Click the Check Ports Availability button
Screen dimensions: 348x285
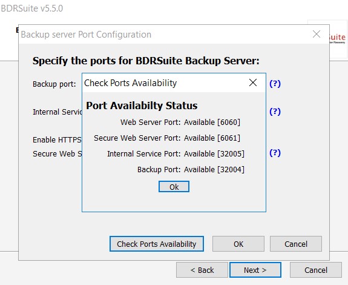(x=157, y=244)
